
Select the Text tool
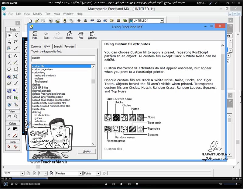tap(15, 56)
